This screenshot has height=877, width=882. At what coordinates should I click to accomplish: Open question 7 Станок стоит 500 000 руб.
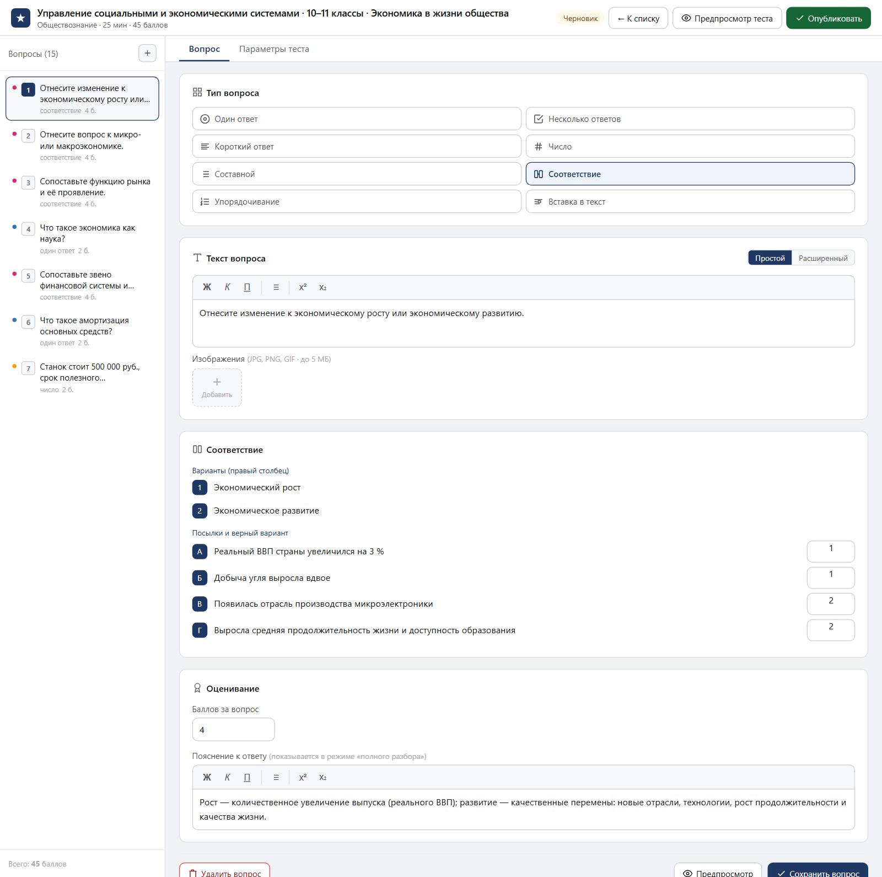[x=82, y=377]
